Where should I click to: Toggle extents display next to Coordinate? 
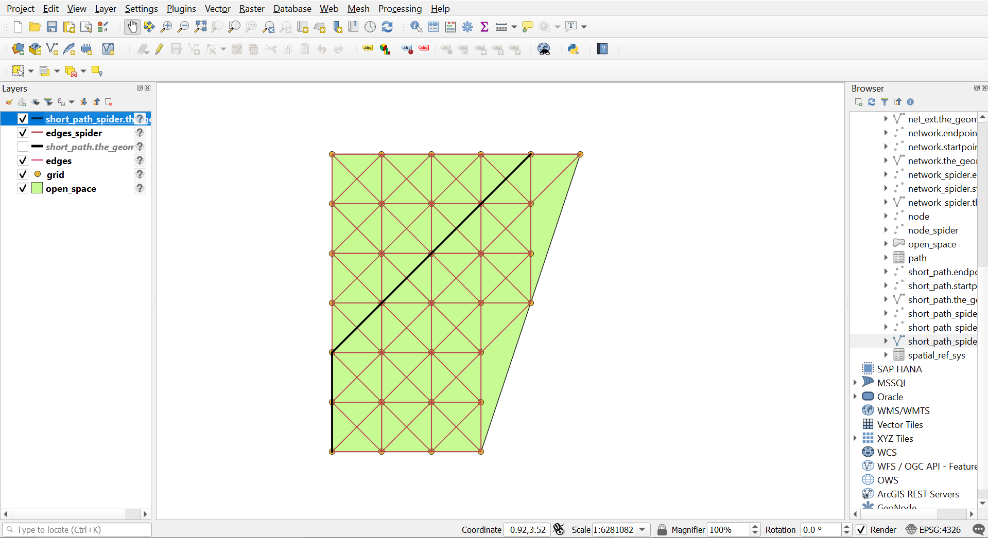tap(559, 529)
